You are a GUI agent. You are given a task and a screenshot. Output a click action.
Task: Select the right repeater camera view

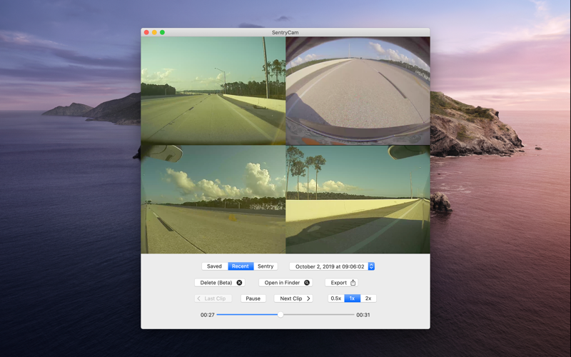(358, 199)
